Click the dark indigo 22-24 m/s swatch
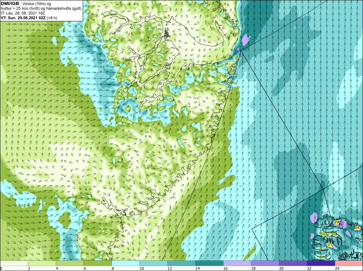The height and width of the screenshot is (271, 363). point(321,263)
